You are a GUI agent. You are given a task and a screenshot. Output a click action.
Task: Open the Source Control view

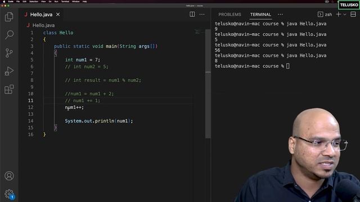click(9, 53)
